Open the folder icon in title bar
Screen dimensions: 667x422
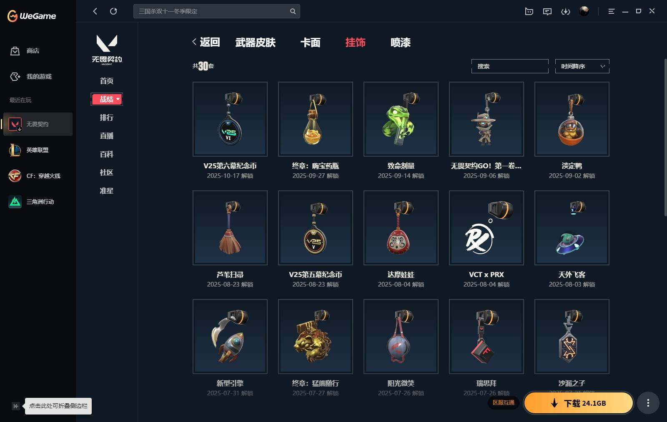529,11
